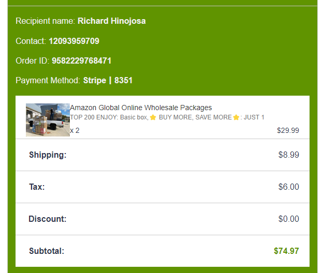The image size is (323, 273).
Task: Select the order ID 9582229768471
Action: click(81, 60)
